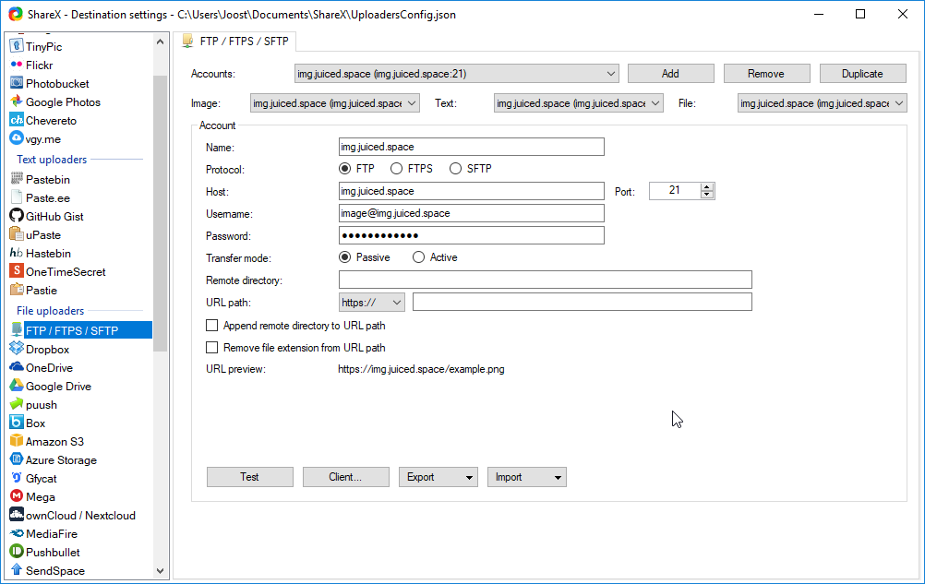Open the https:// URL scheme dropdown
Viewport: 925px width, 584px height.
click(372, 302)
